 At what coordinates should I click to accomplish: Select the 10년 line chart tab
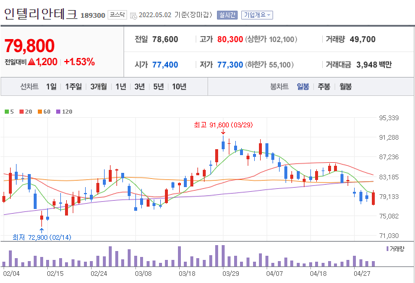(x=179, y=86)
